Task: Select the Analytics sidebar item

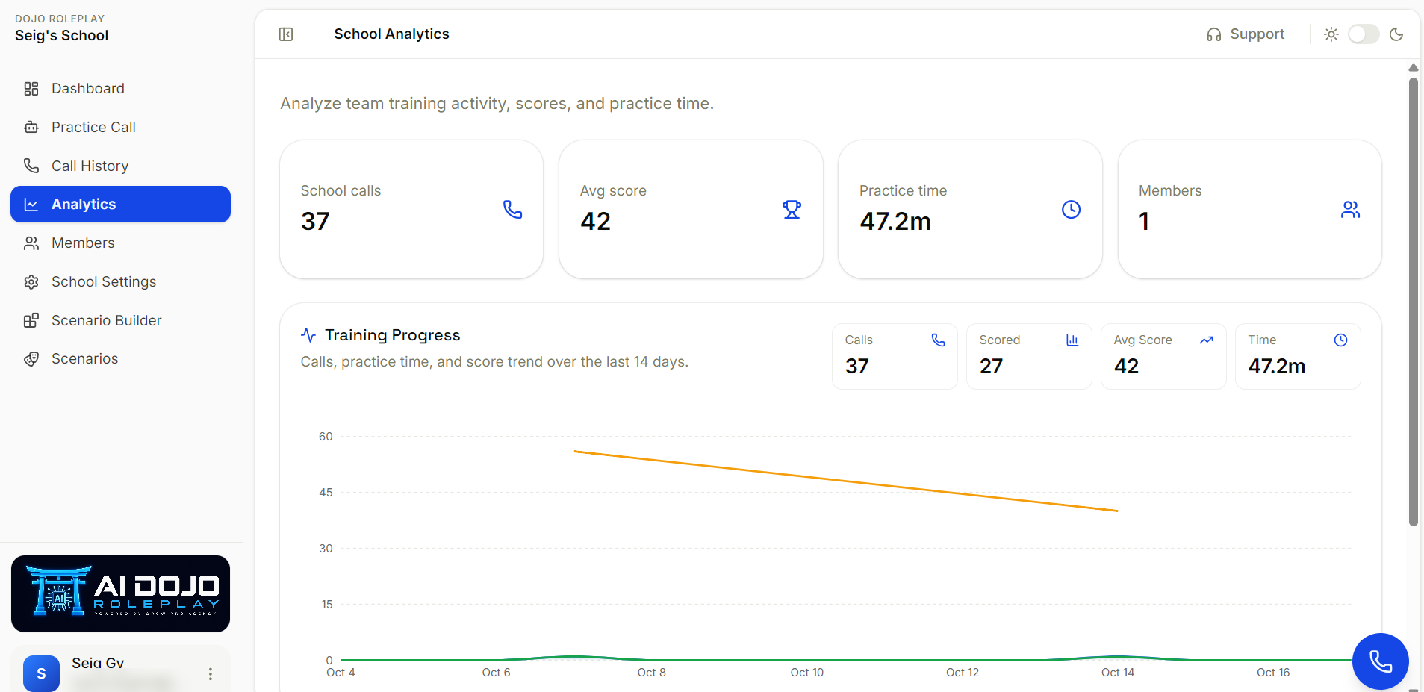Action: tap(120, 205)
